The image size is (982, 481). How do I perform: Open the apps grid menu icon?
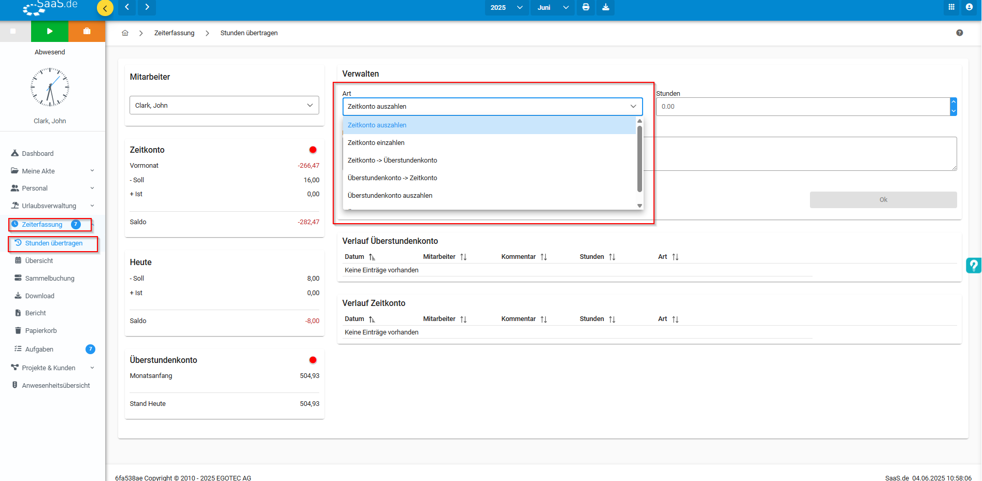951,7
